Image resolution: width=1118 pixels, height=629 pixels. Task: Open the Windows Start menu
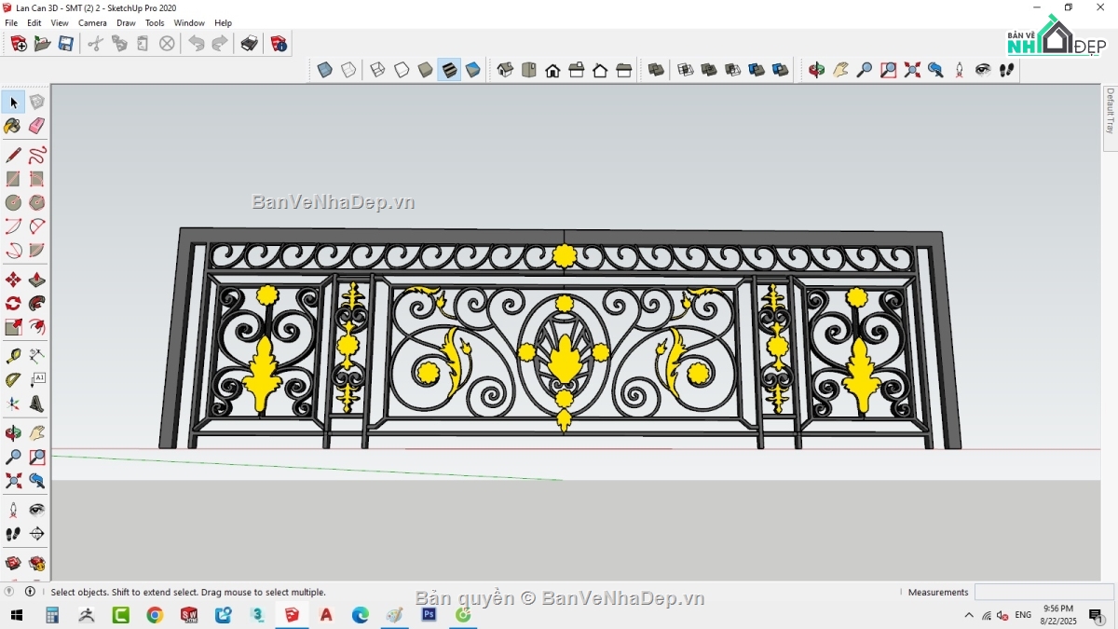click(x=17, y=615)
